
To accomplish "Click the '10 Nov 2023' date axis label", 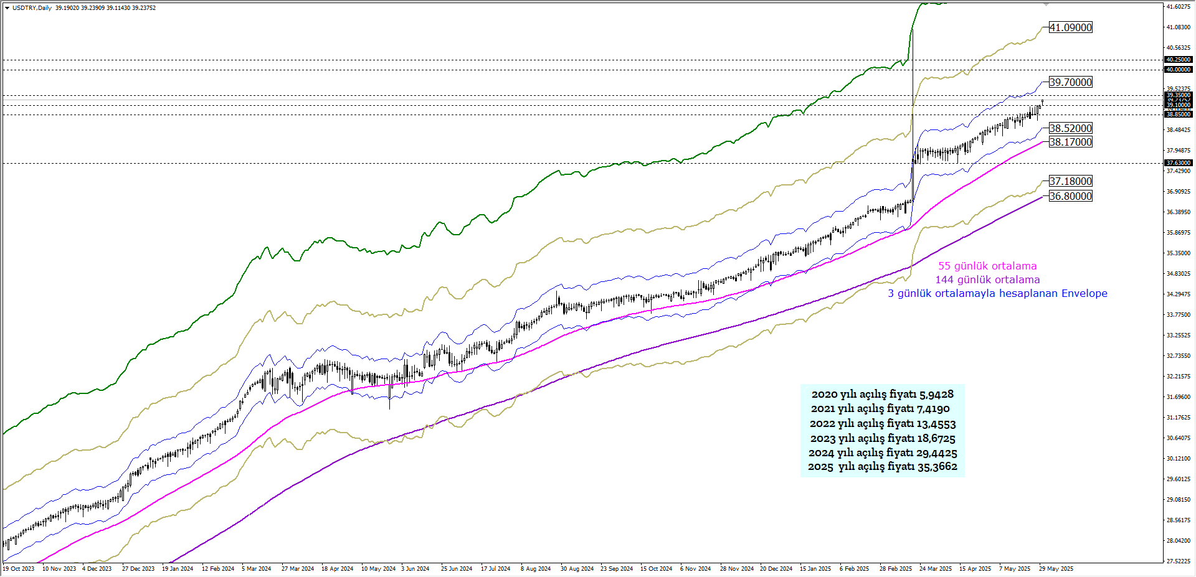I will pyautogui.click(x=59, y=569).
